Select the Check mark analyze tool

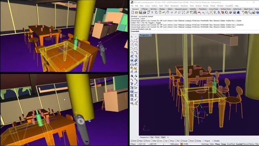(136, 99)
